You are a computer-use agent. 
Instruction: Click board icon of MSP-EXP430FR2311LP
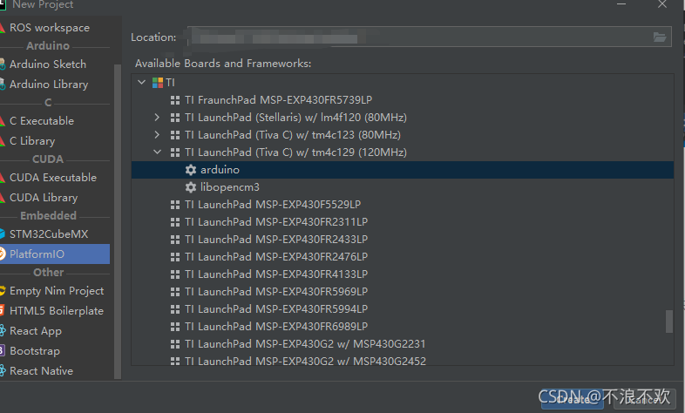click(175, 222)
